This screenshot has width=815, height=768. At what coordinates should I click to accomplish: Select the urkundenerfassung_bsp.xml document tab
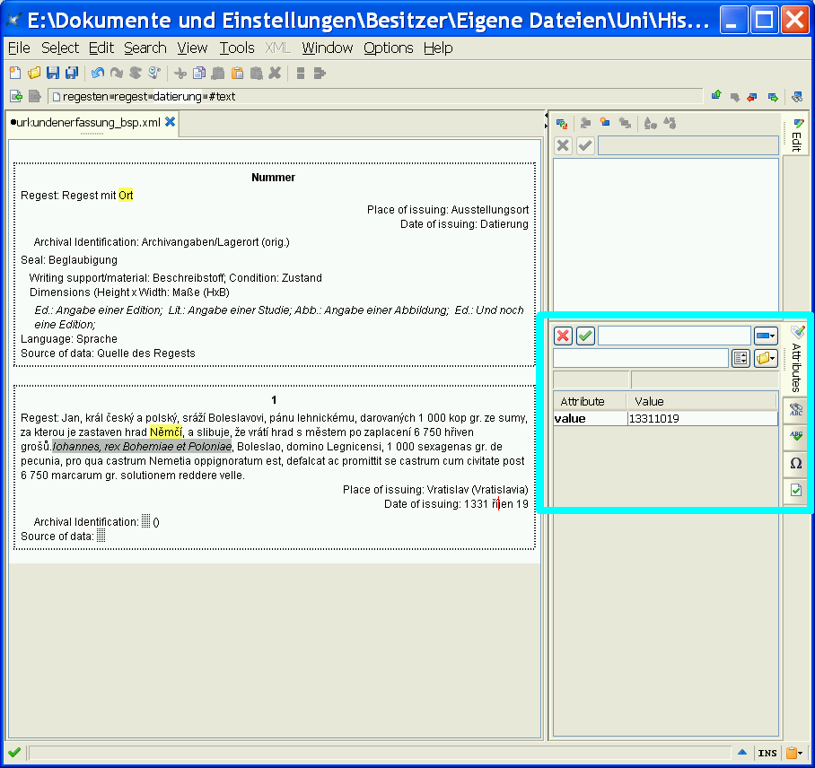click(87, 123)
